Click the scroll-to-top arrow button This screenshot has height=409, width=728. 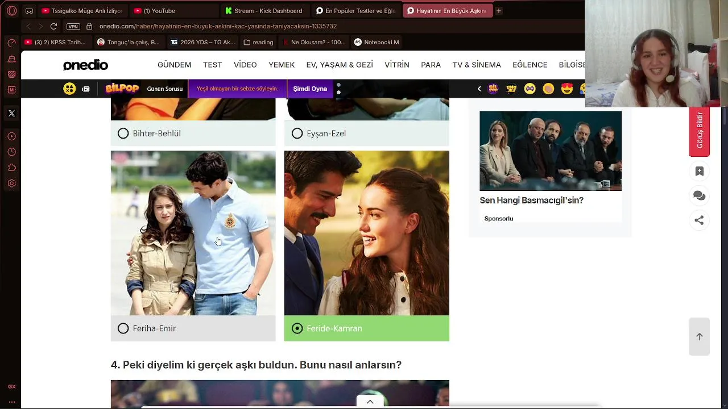700,336
